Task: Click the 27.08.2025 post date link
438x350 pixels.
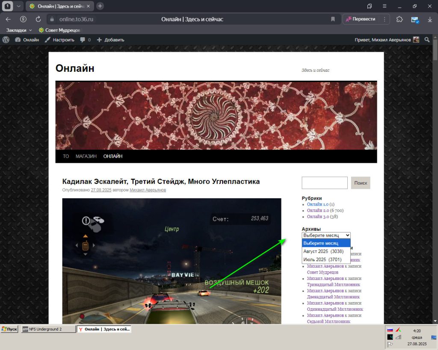Action: [x=101, y=190]
